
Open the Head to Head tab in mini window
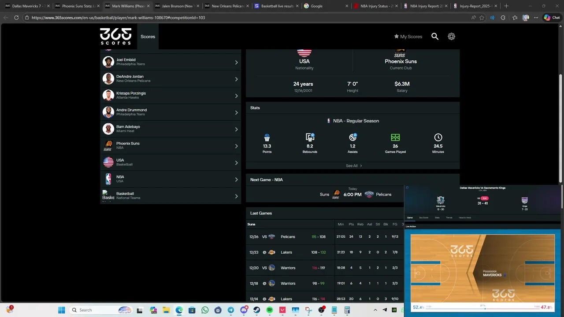point(465,217)
